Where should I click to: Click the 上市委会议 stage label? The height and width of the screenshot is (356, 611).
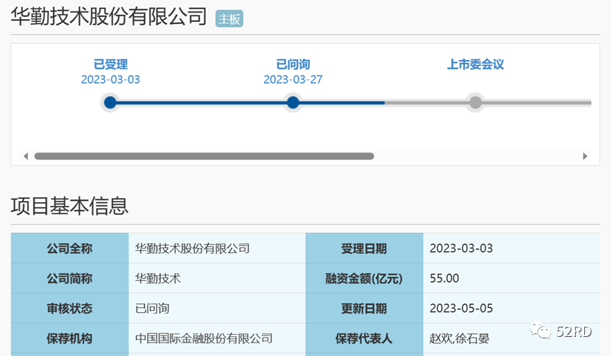475,64
